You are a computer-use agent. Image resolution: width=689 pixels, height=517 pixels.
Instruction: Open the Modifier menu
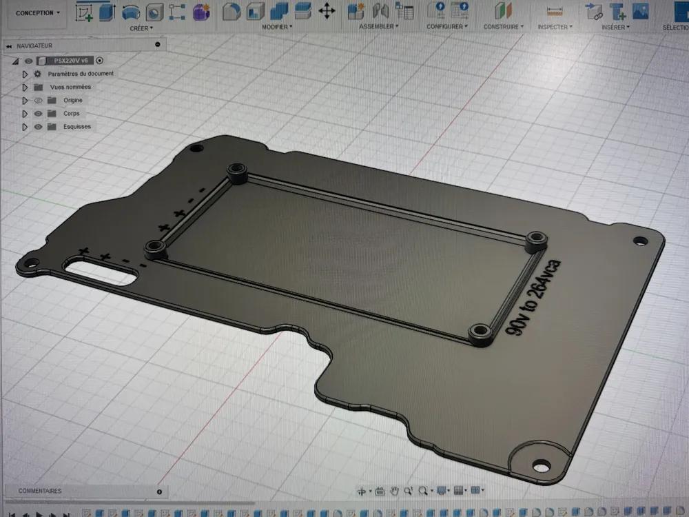(277, 28)
